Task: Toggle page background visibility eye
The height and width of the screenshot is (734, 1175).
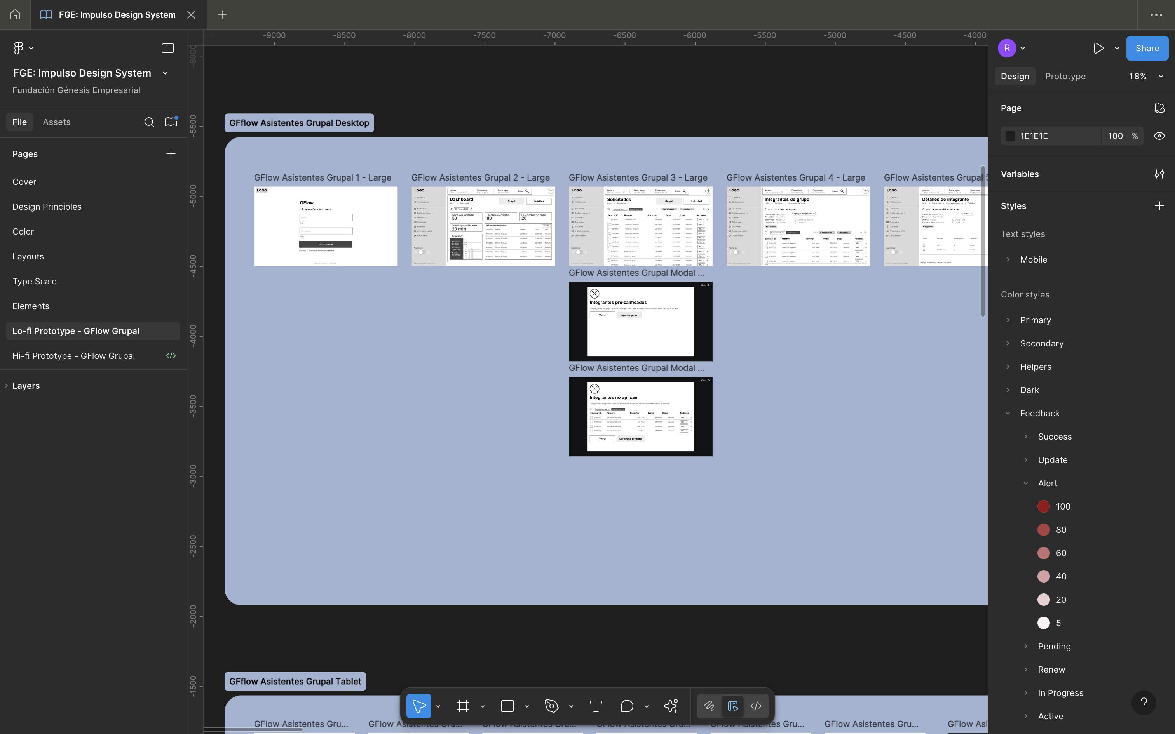Action: click(x=1159, y=136)
